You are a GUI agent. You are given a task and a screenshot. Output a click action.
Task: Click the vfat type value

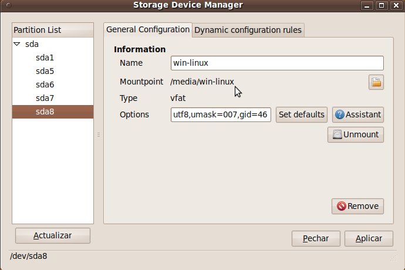(x=178, y=98)
